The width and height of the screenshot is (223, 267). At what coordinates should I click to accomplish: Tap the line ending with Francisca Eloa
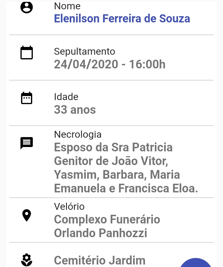coord(126,188)
